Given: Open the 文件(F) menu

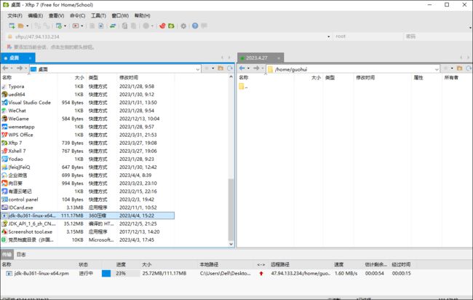Looking at the screenshot, I should 15,15.
